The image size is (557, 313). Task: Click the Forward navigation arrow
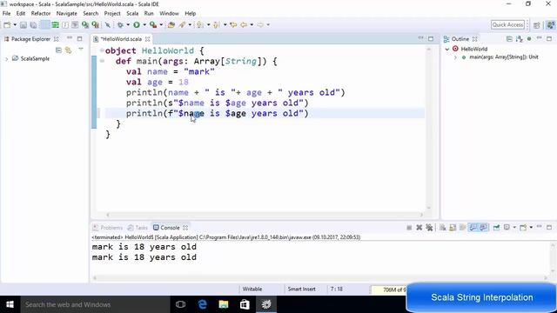point(260,25)
